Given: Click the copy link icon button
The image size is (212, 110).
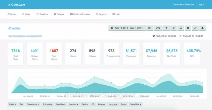Looking at the screenshot, I should (x=150, y=28).
